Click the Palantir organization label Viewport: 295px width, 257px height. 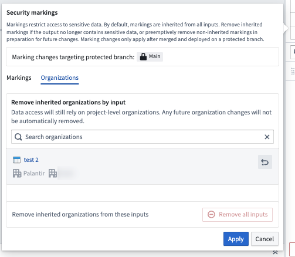tap(34, 173)
